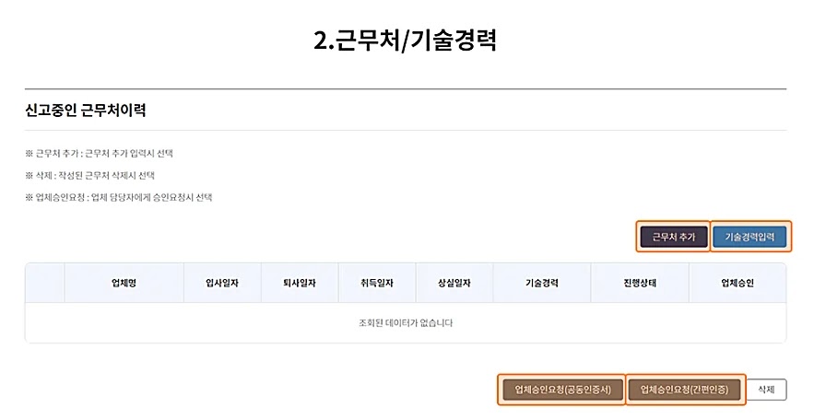
Task: Select the 업체승인 column header
Action: pyautogui.click(x=737, y=283)
